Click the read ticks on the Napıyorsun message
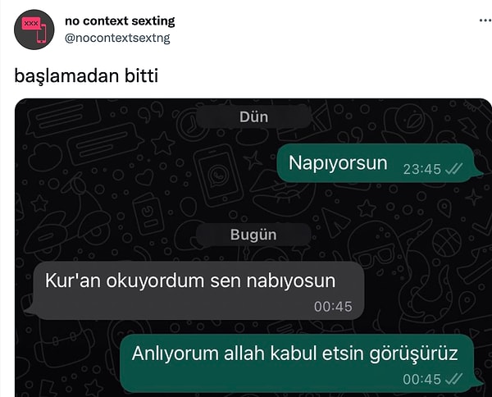The width and height of the screenshot is (492, 397). pos(453,170)
